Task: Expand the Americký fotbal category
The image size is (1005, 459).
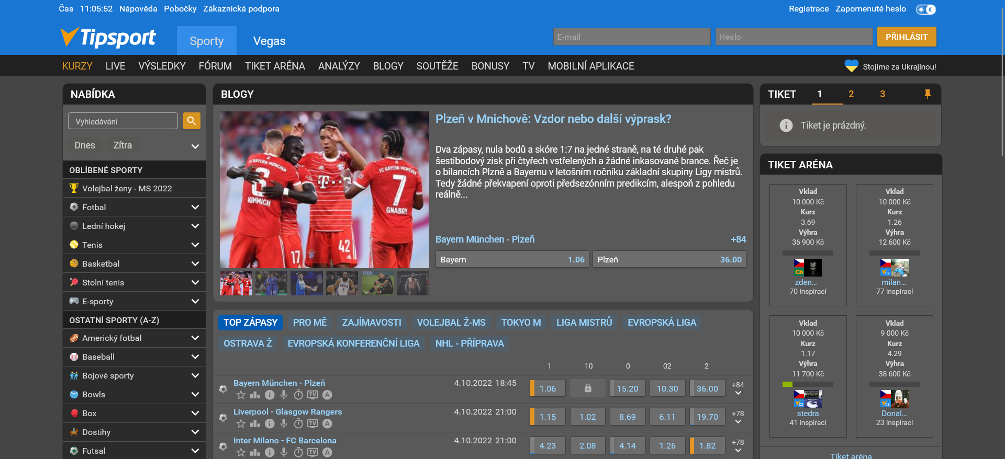Action: (x=195, y=338)
